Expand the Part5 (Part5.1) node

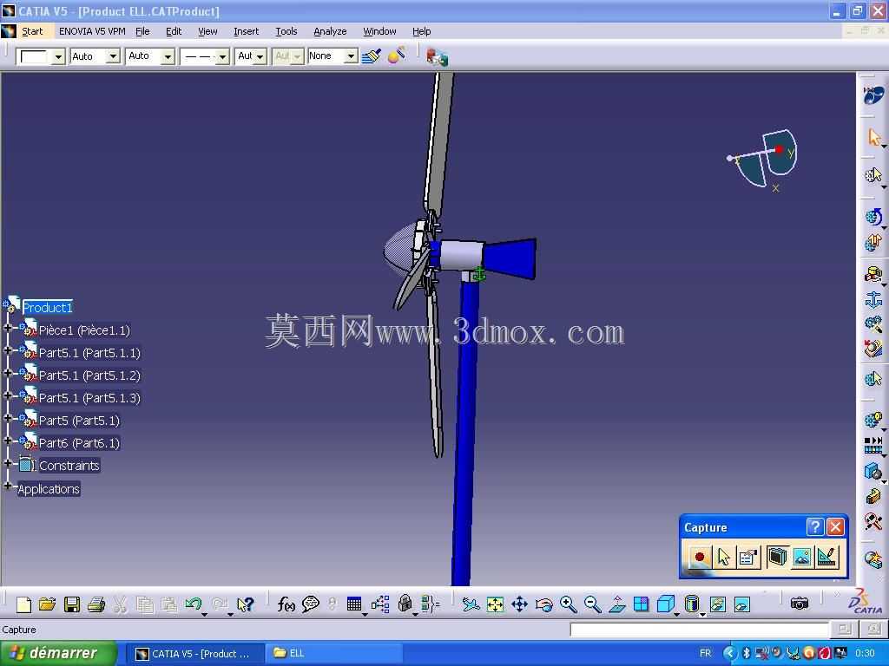pos(7,419)
